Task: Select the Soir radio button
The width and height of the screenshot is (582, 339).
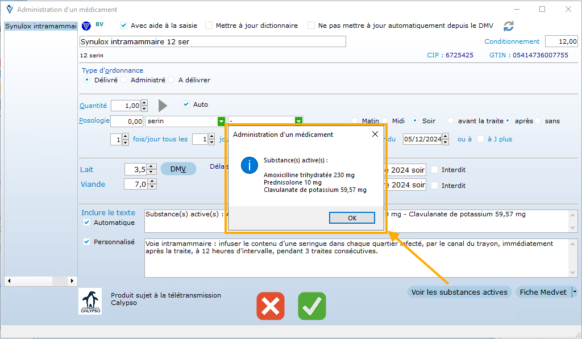Action: point(415,120)
